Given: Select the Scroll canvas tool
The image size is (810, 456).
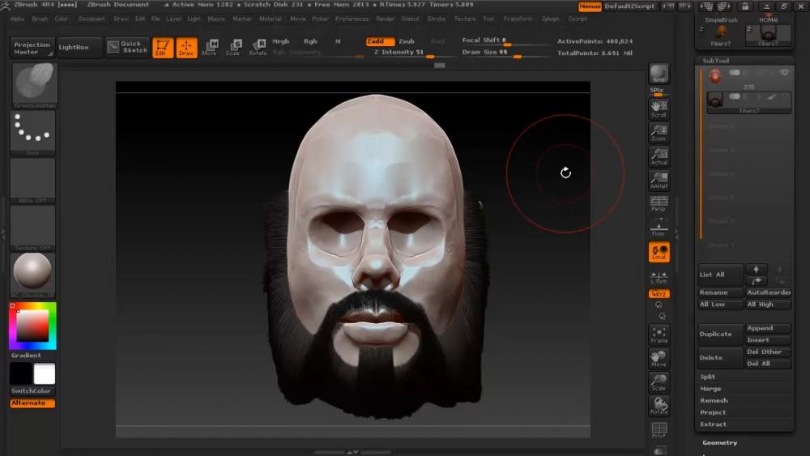Looking at the screenshot, I should [659, 108].
